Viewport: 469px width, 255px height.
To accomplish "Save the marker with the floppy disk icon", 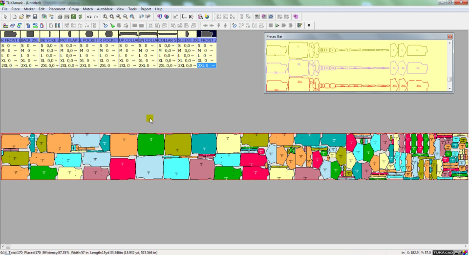I will point(35,17).
